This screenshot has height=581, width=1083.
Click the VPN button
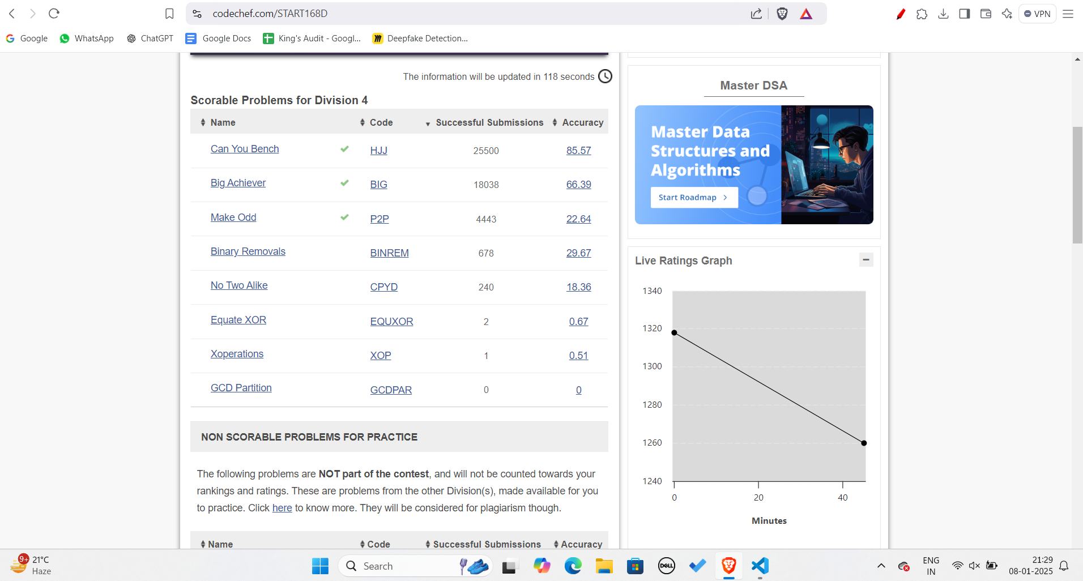(1037, 14)
